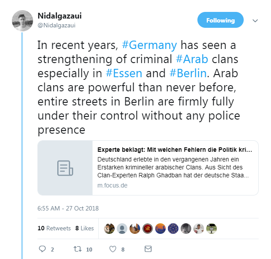Viewport: 271px width, 259px height.
Task: Open the red Chi-Rho emblem avatar
Action: 148,229
